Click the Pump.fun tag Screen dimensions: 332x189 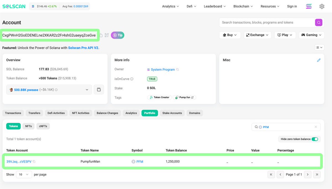pos(184,97)
